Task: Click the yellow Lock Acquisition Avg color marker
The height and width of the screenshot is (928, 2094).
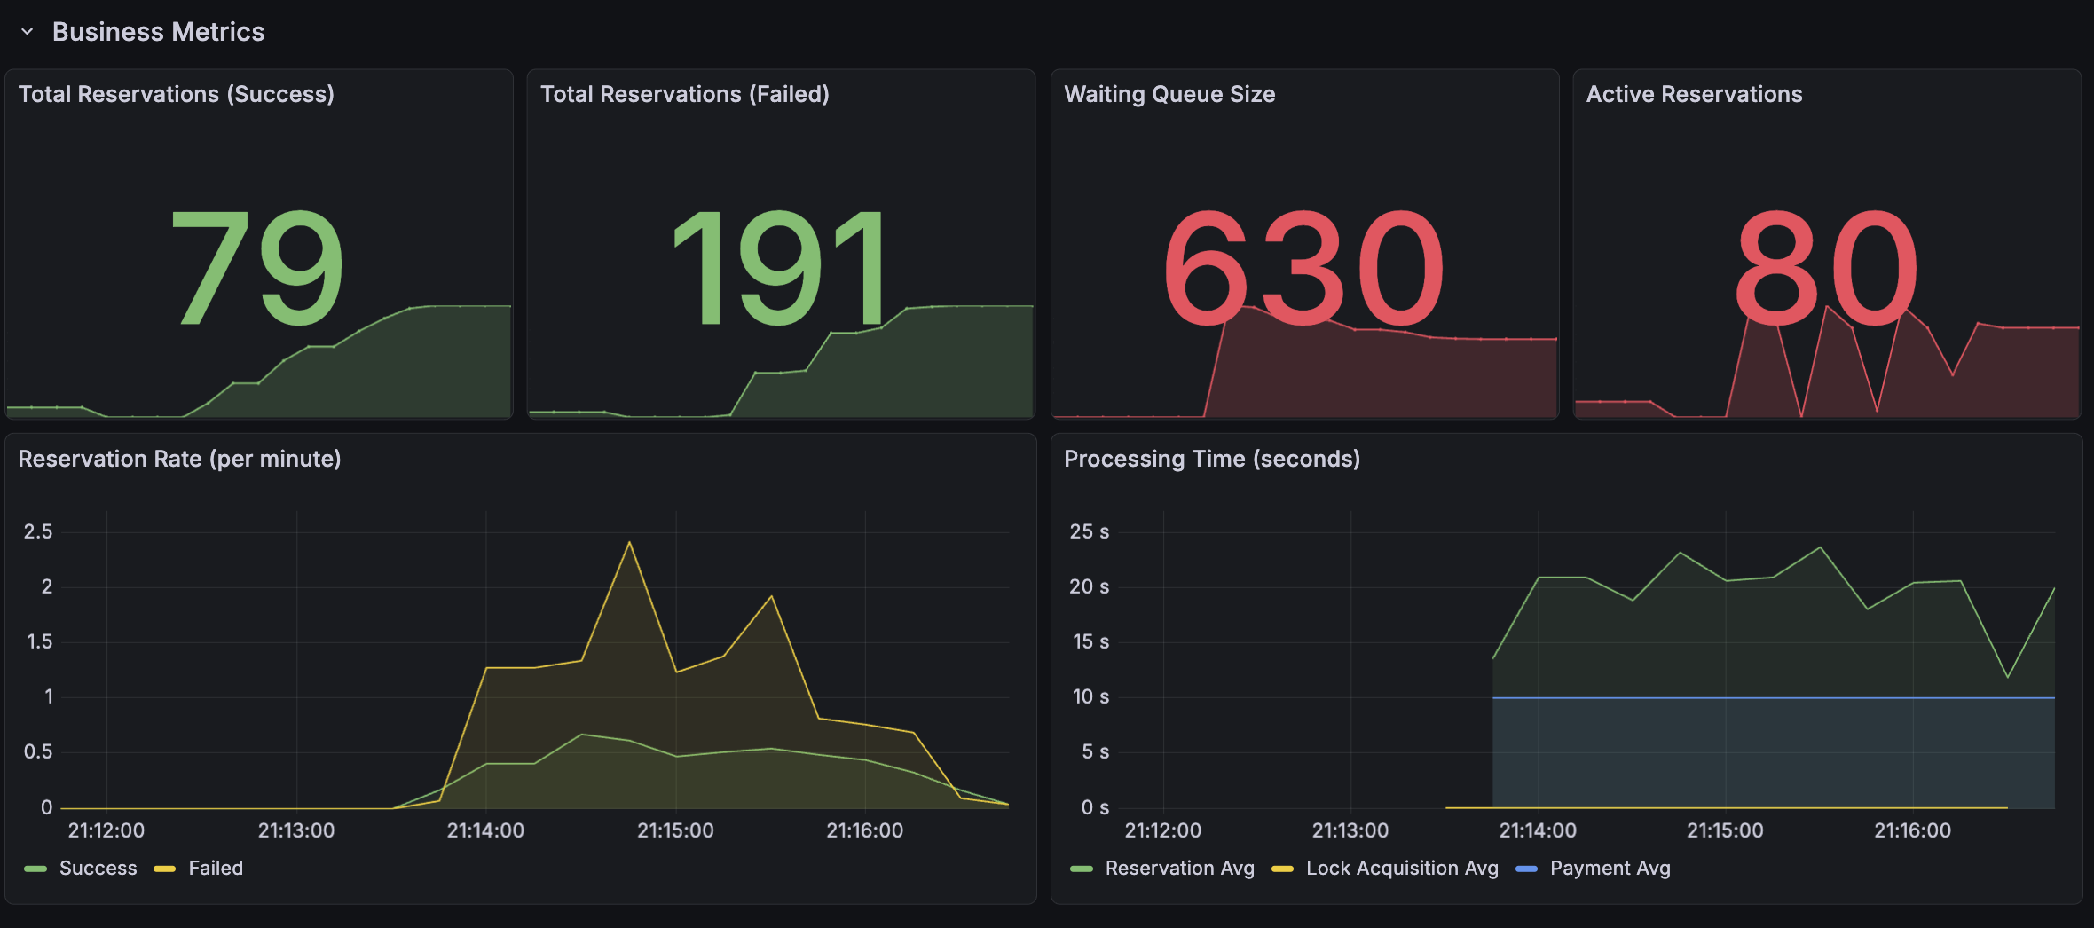Action: tap(1282, 869)
